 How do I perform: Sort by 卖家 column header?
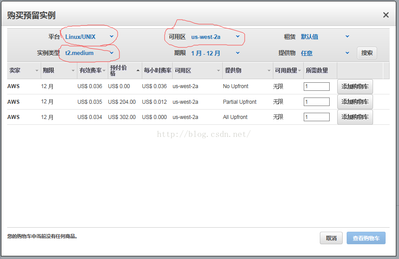pyautogui.click(x=24, y=71)
